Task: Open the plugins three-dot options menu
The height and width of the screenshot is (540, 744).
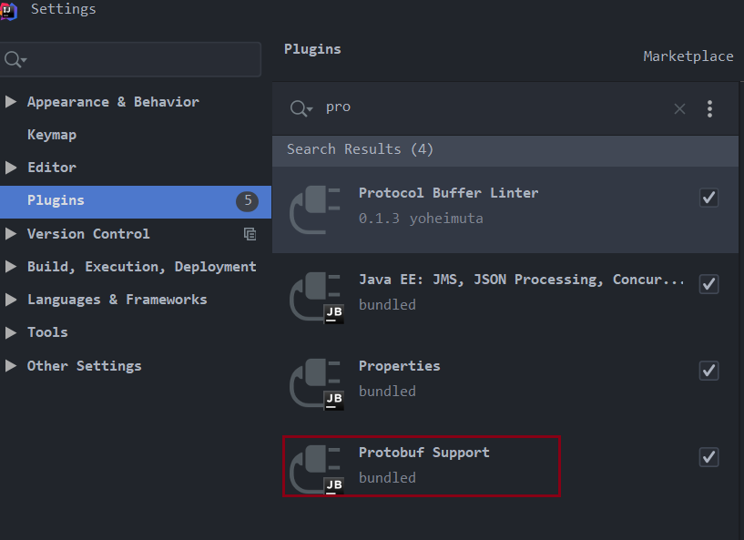Action: [x=709, y=108]
